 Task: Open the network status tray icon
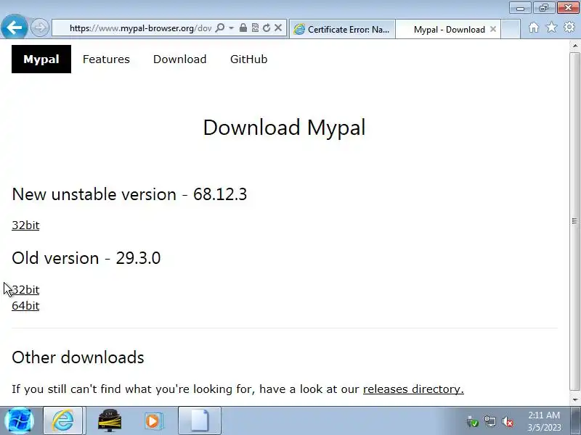tap(489, 421)
